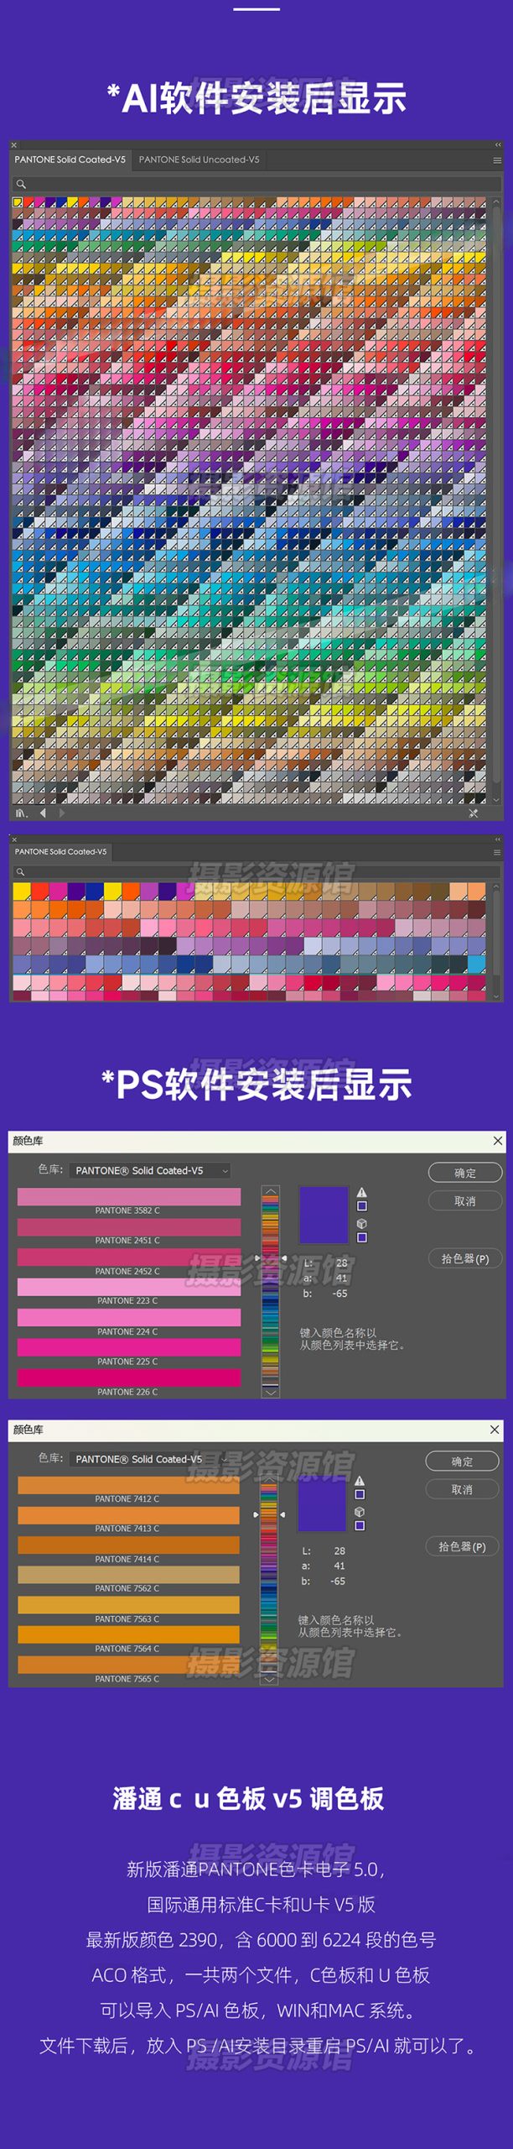513x2149 pixels.
Task: Open the Swatch Libraries menu icon at panel bottom
Action: coord(21,813)
